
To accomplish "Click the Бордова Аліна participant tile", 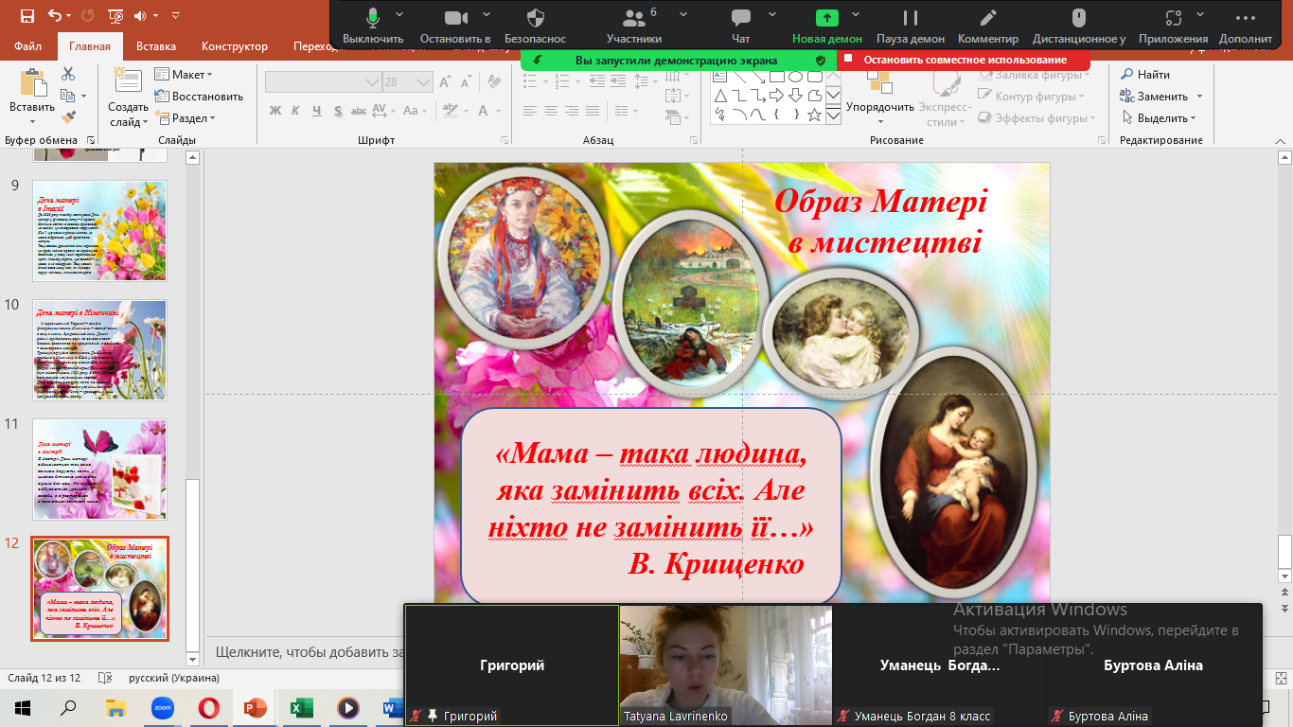I will click(1153, 665).
